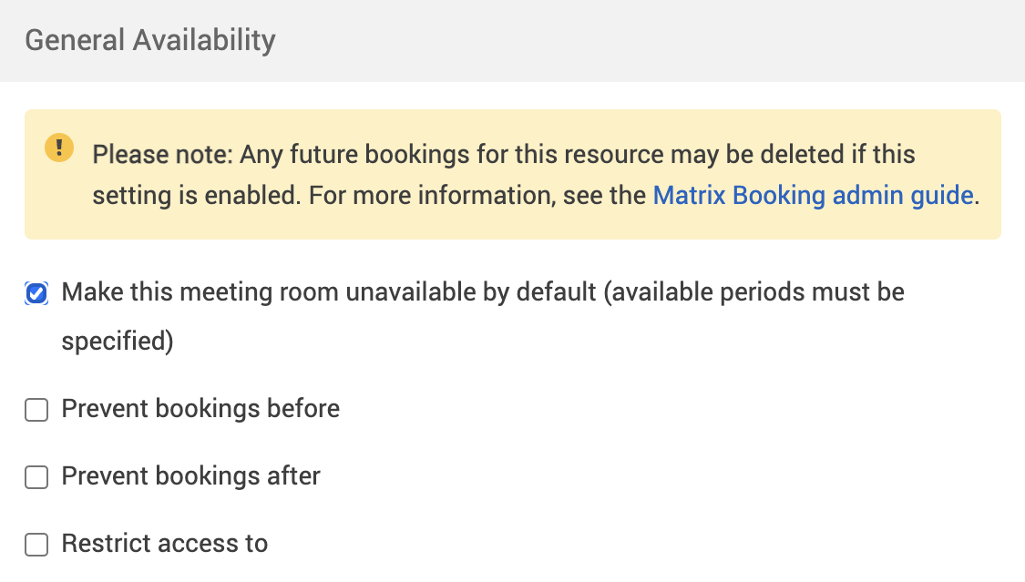Click the "may be deleted if this" phrase
1025x582 pixels.
[793, 154]
